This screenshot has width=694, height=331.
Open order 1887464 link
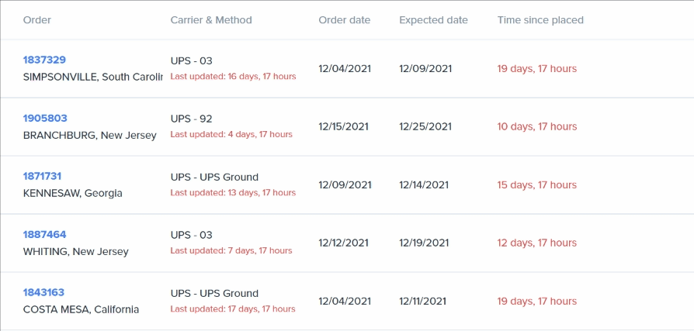coord(44,235)
